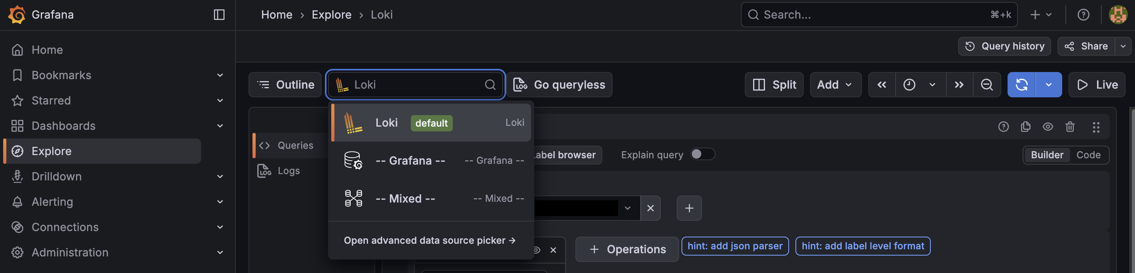Expand the Starred section chevron
1135x273 pixels.
click(x=220, y=100)
